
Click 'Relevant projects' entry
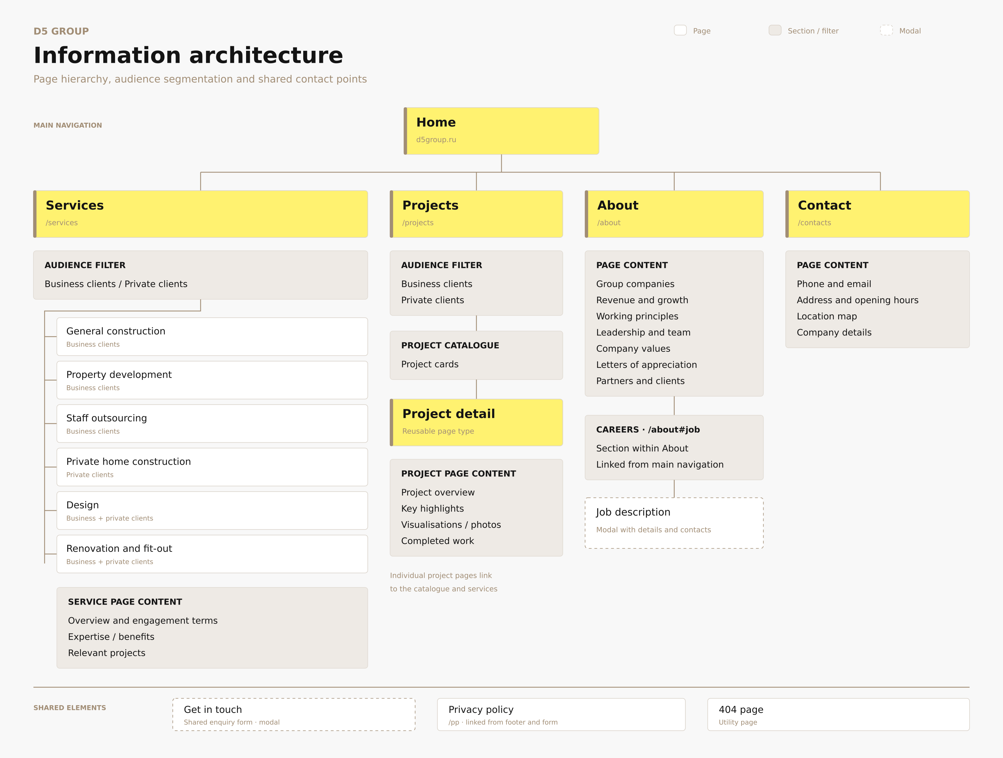click(107, 653)
